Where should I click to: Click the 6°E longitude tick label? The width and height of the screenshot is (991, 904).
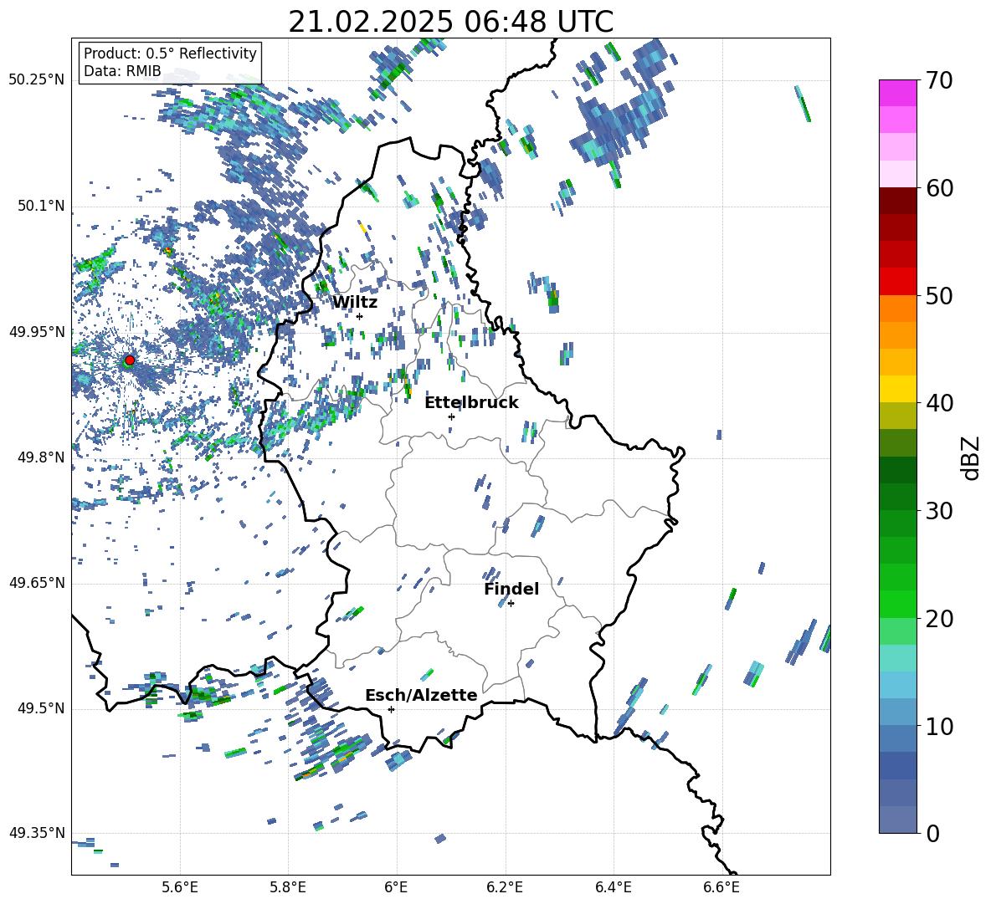[396, 887]
